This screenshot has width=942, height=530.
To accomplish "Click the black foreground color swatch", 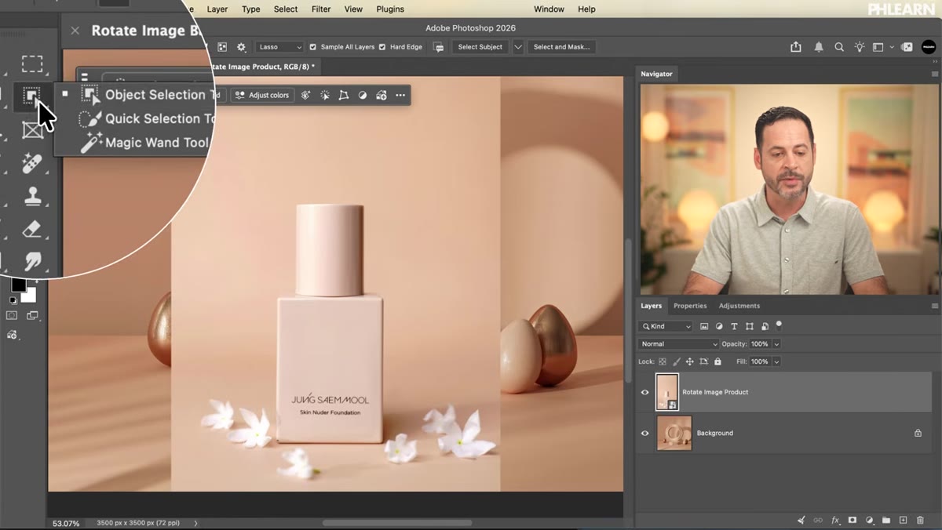I will pos(18,285).
